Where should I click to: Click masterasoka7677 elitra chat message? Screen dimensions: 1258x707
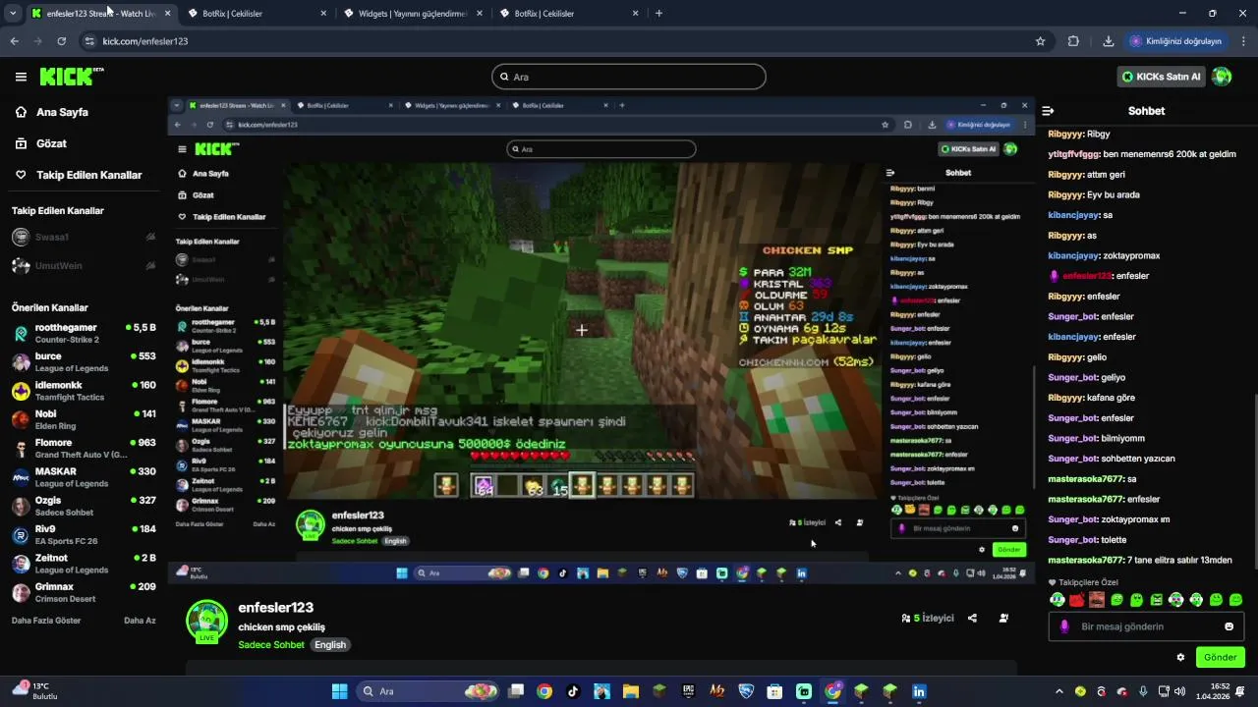pos(1140,560)
